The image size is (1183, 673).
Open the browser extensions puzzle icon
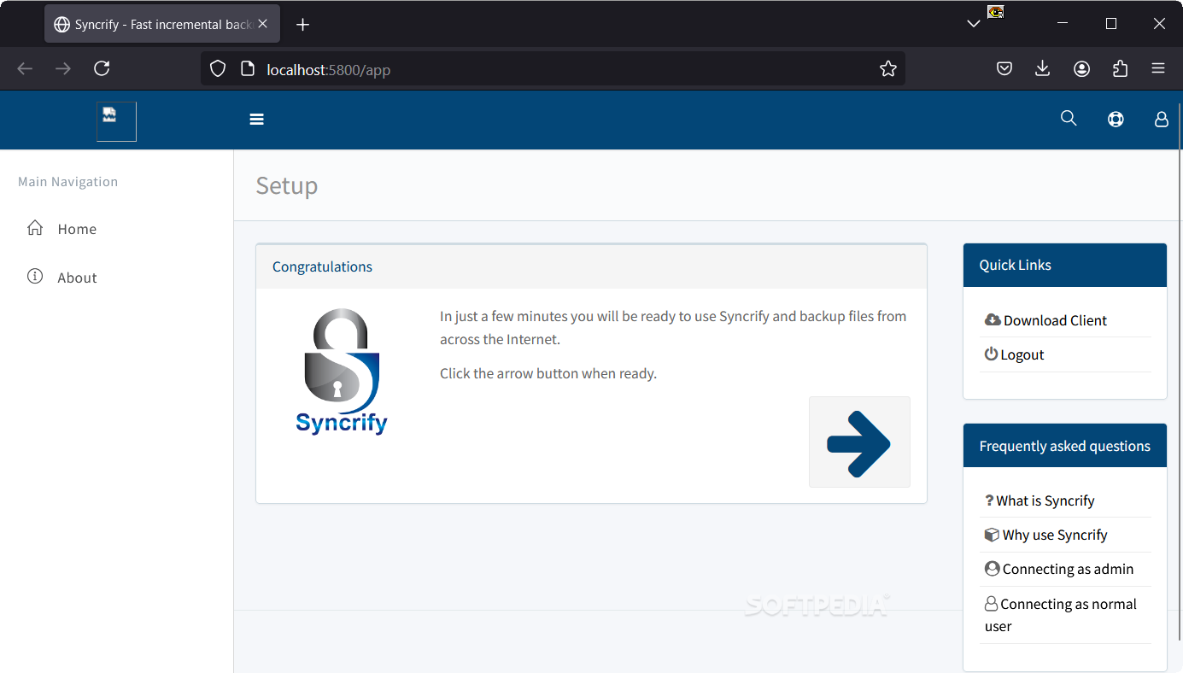pos(1121,68)
